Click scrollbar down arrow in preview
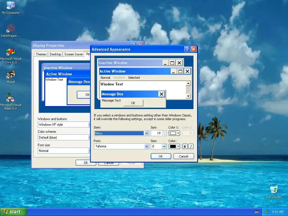The image size is (288, 216). tap(188, 96)
